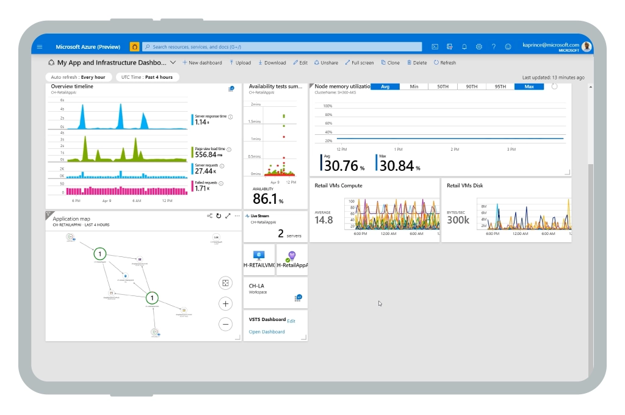The height and width of the screenshot is (415, 625).
Task: Open the H-RETAILVM virtual machine tile
Action: tap(259, 259)
